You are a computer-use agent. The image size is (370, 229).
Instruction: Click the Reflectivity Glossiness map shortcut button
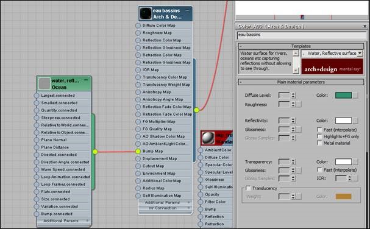(x=299, y=130)
